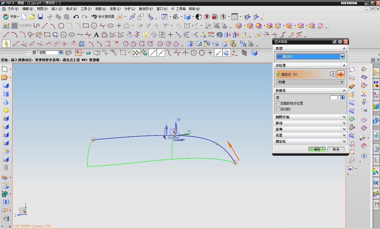The image size is (380, 229).
Task: Click the Save floppy disk icon
Action: coord(40,17)
